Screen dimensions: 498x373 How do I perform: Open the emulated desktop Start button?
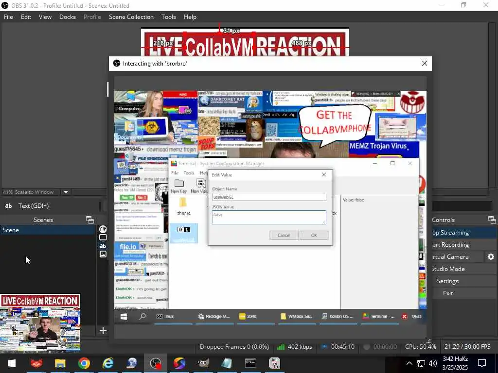click(x=124, y=316)
